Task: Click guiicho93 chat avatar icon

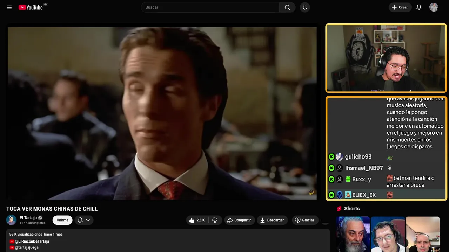Action: click(x=339, y=157)
